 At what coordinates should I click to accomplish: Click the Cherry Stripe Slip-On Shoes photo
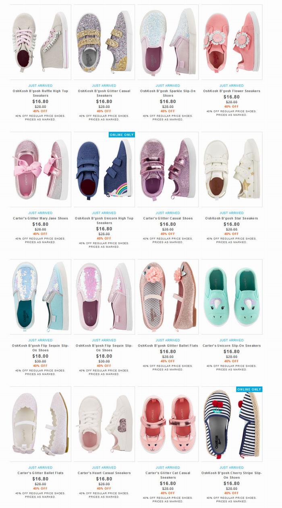point(232,424)
